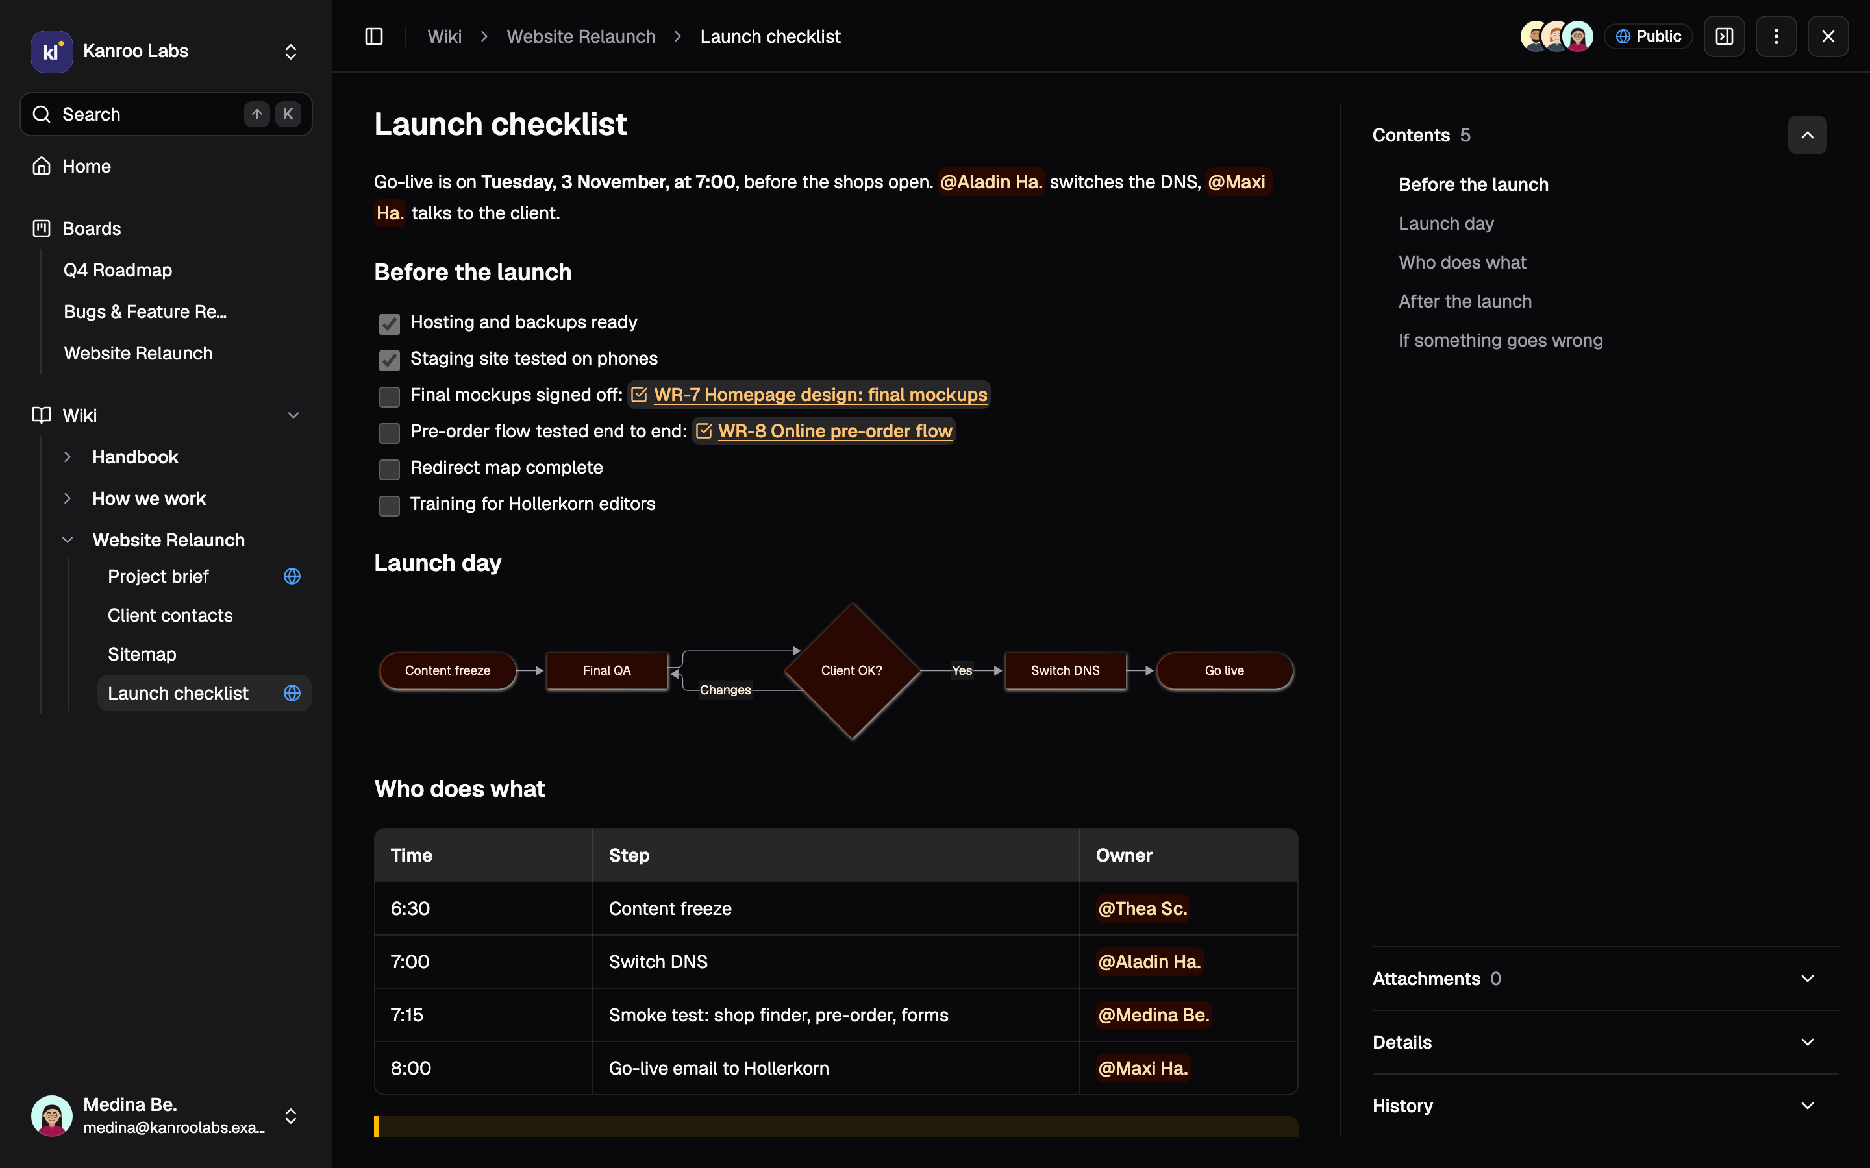Check Training for Hollerkorn editors
The width and height of the screenshot is (1870, 1168).
[390, 505]
